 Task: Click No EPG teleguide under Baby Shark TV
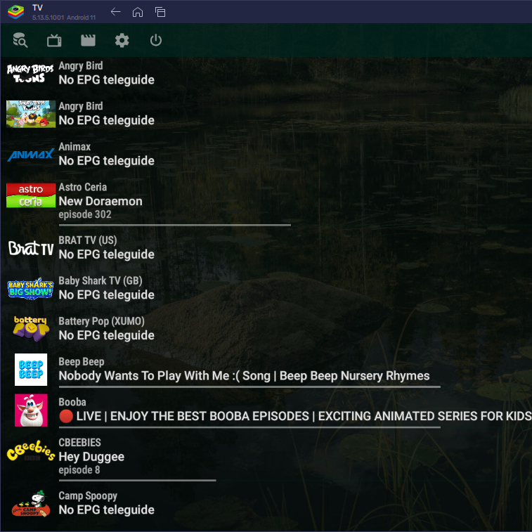(107, 295)
